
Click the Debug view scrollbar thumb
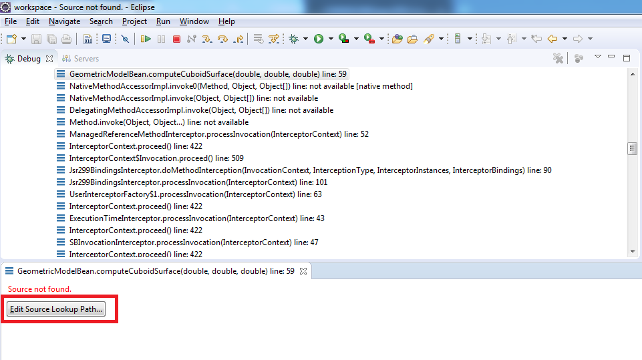[632, 149]
